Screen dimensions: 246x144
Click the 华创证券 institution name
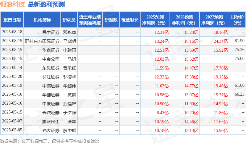tap(51, 95)
